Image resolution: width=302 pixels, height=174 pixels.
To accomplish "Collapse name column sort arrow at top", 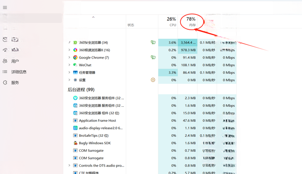I will [93, 17].
